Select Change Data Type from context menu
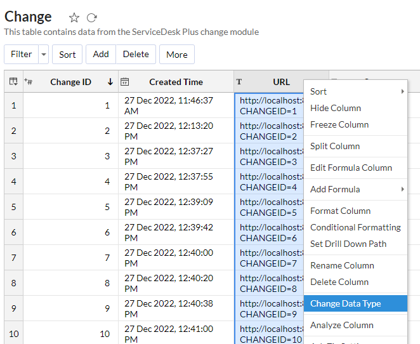The height and width of the screenshot is (344, 420). click(x=346, y=303)
